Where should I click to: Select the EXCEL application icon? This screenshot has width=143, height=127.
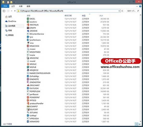[28, 19]
